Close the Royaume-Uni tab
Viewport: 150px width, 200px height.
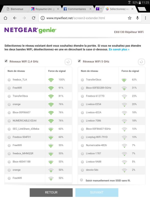[x=58, y=9]
